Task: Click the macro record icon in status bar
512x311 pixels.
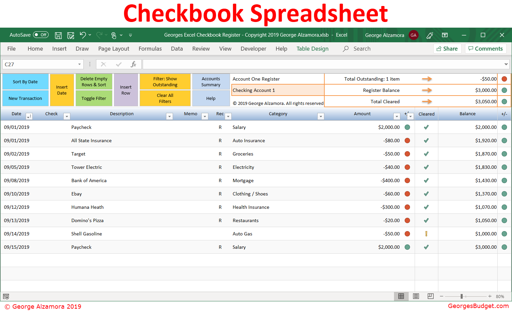Action: [6, 296]
